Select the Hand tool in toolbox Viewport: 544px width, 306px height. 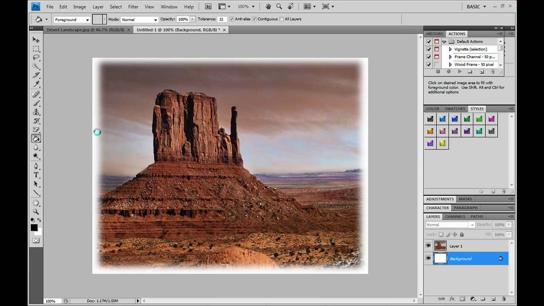36,203
